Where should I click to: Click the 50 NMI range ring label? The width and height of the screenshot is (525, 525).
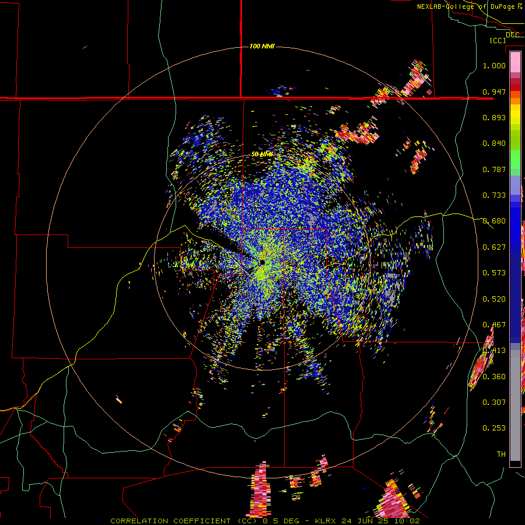point(262,155)
